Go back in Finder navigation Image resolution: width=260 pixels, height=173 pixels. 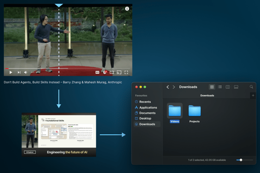(168, 87)
